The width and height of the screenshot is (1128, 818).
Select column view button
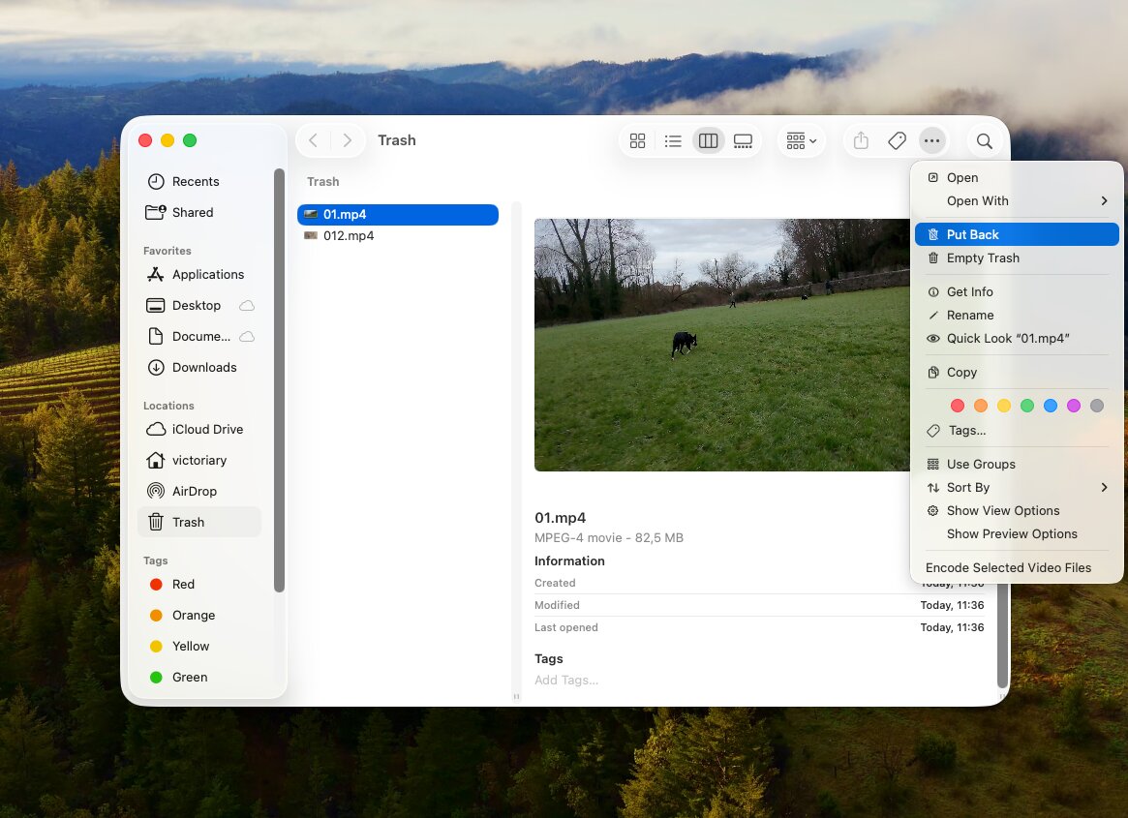(x=708, y=141)
